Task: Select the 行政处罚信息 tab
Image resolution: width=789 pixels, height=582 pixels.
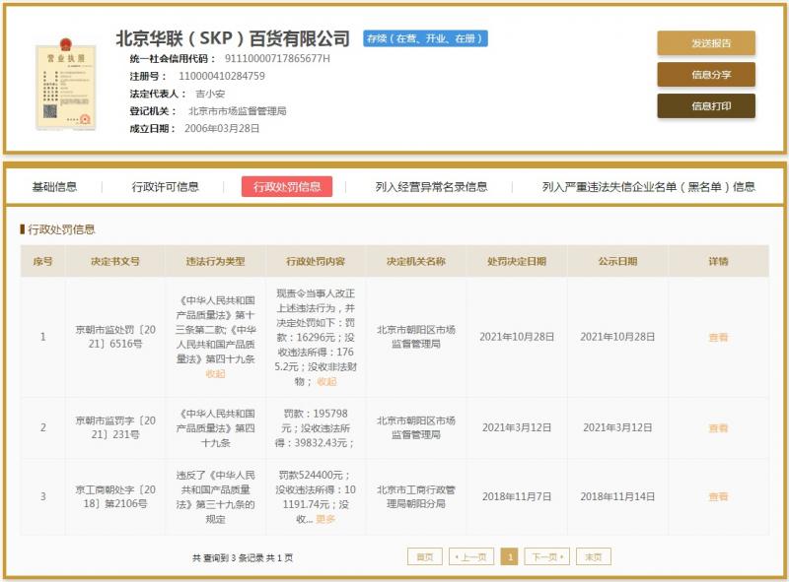Action: click(287, 187)
